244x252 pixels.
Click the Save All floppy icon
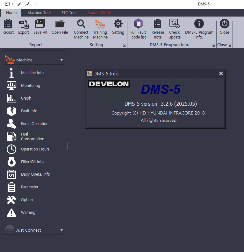40,24
